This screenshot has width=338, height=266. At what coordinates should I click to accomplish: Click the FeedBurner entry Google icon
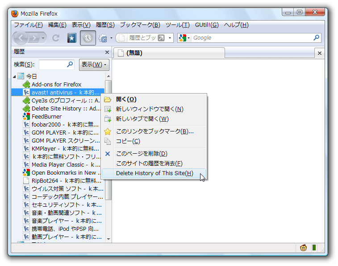[26, 117]
